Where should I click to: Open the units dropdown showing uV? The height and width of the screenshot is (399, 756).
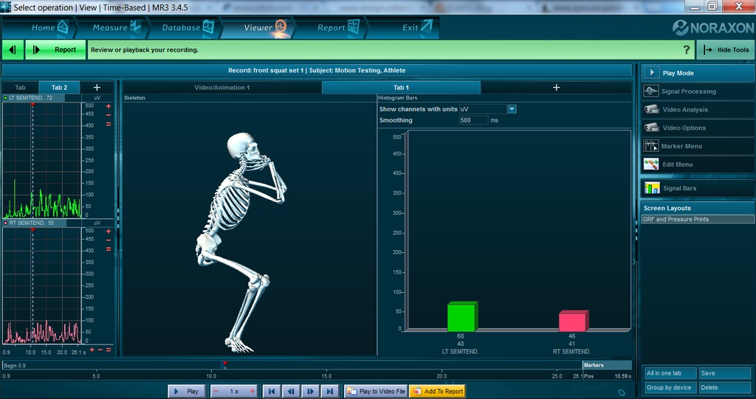click(512, 109)
